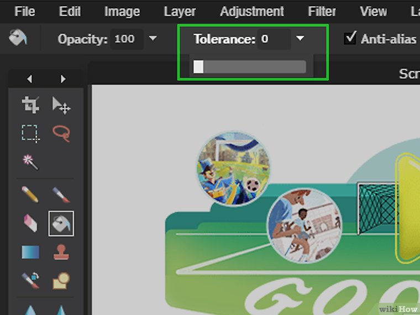
Task: Open the Adjustment menu
Action: (251, 11)
